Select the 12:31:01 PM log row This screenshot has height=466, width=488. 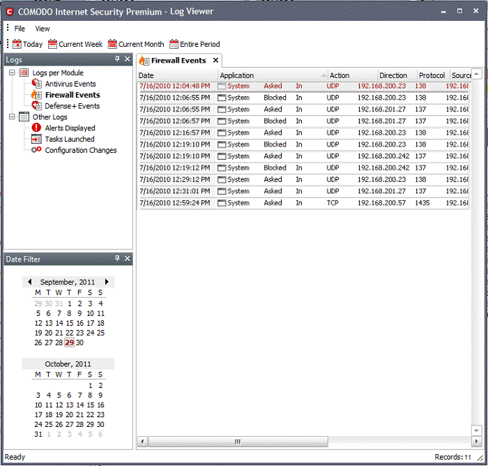click(x=304, y=191)
